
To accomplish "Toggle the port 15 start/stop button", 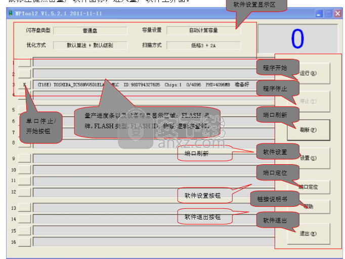I will pyautogui.click(x=24, y=231).
